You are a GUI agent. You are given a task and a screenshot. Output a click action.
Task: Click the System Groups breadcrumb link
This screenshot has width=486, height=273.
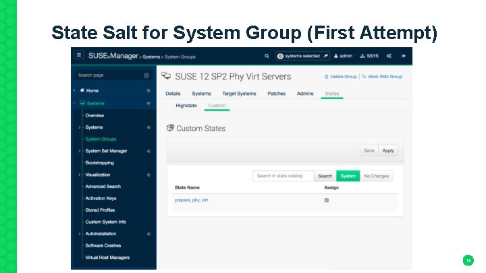coord(180,57)
